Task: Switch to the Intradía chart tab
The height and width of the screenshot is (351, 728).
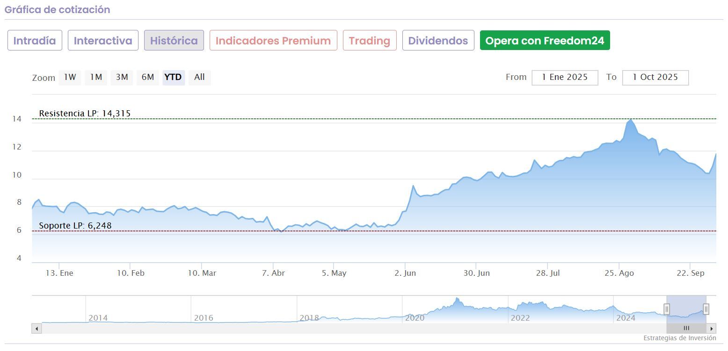Action: tap(35, 41)
